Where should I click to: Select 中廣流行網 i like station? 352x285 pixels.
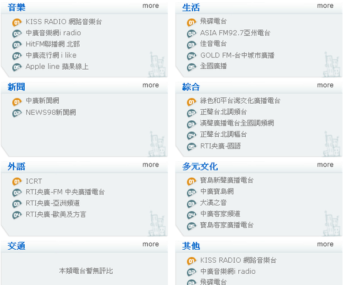[x=51, y=55]
